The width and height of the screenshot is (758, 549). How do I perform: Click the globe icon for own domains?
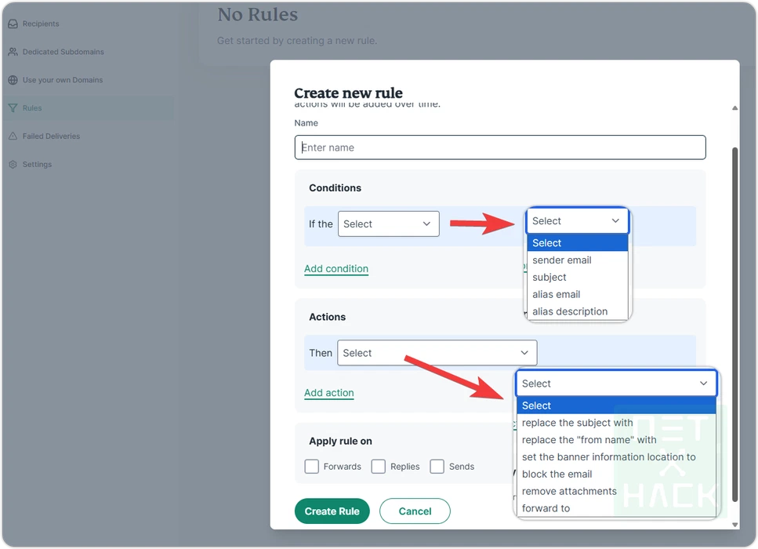coord(13,80)
